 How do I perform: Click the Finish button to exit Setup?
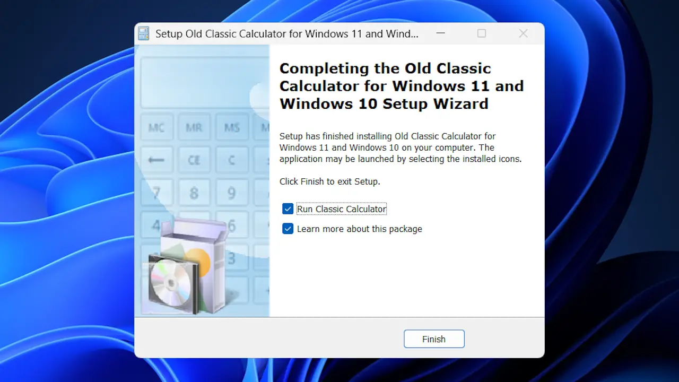click(434, 339)
